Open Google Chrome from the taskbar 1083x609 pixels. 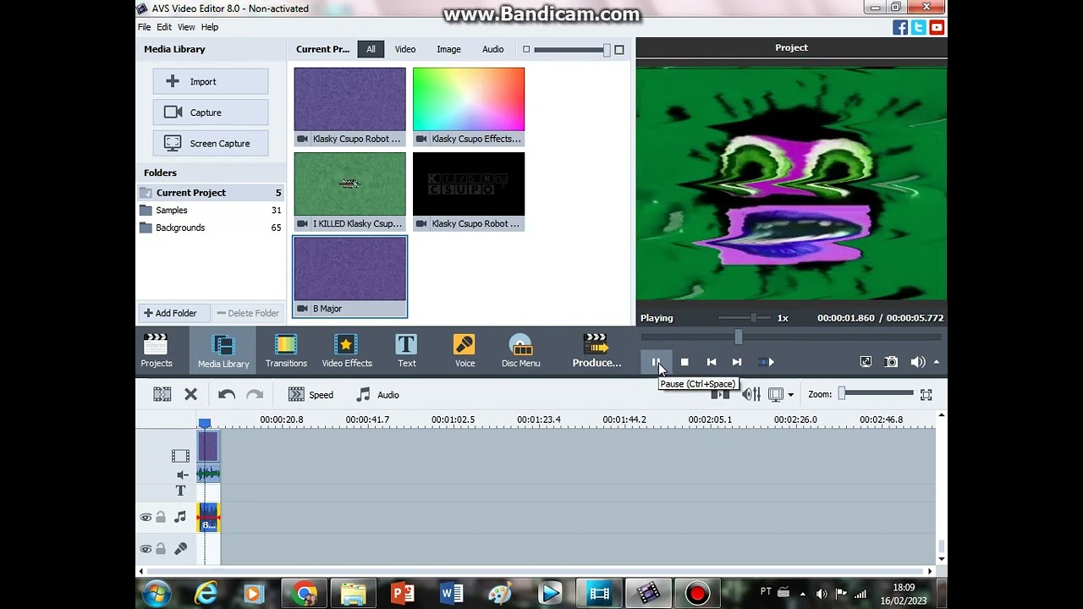pyautogui.click(x=305, y=594)
